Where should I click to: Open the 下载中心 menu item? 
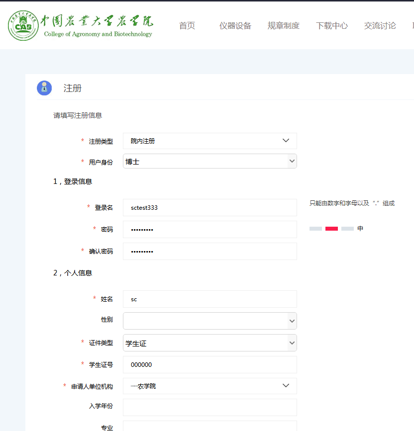pos(332,26)
